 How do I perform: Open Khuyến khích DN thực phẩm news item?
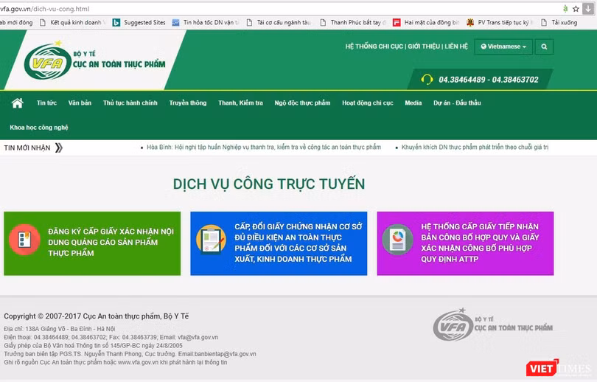[x=475, y=147]
